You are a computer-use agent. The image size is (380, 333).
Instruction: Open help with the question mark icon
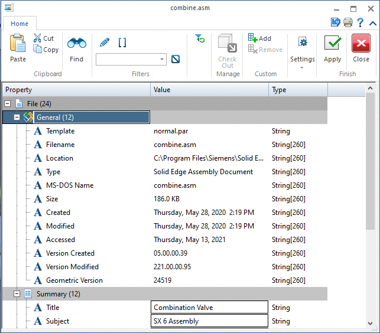[360, 22]
